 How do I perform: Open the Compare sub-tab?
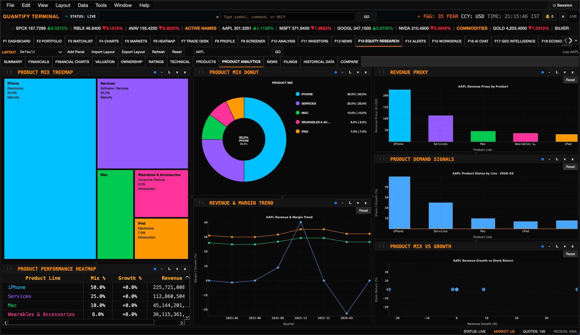(x=349, y=62)
